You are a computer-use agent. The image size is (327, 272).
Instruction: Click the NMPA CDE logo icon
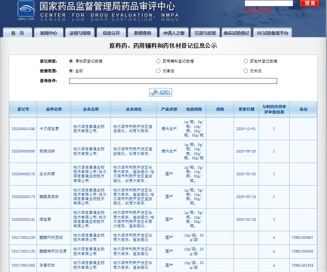coord(26,10)
